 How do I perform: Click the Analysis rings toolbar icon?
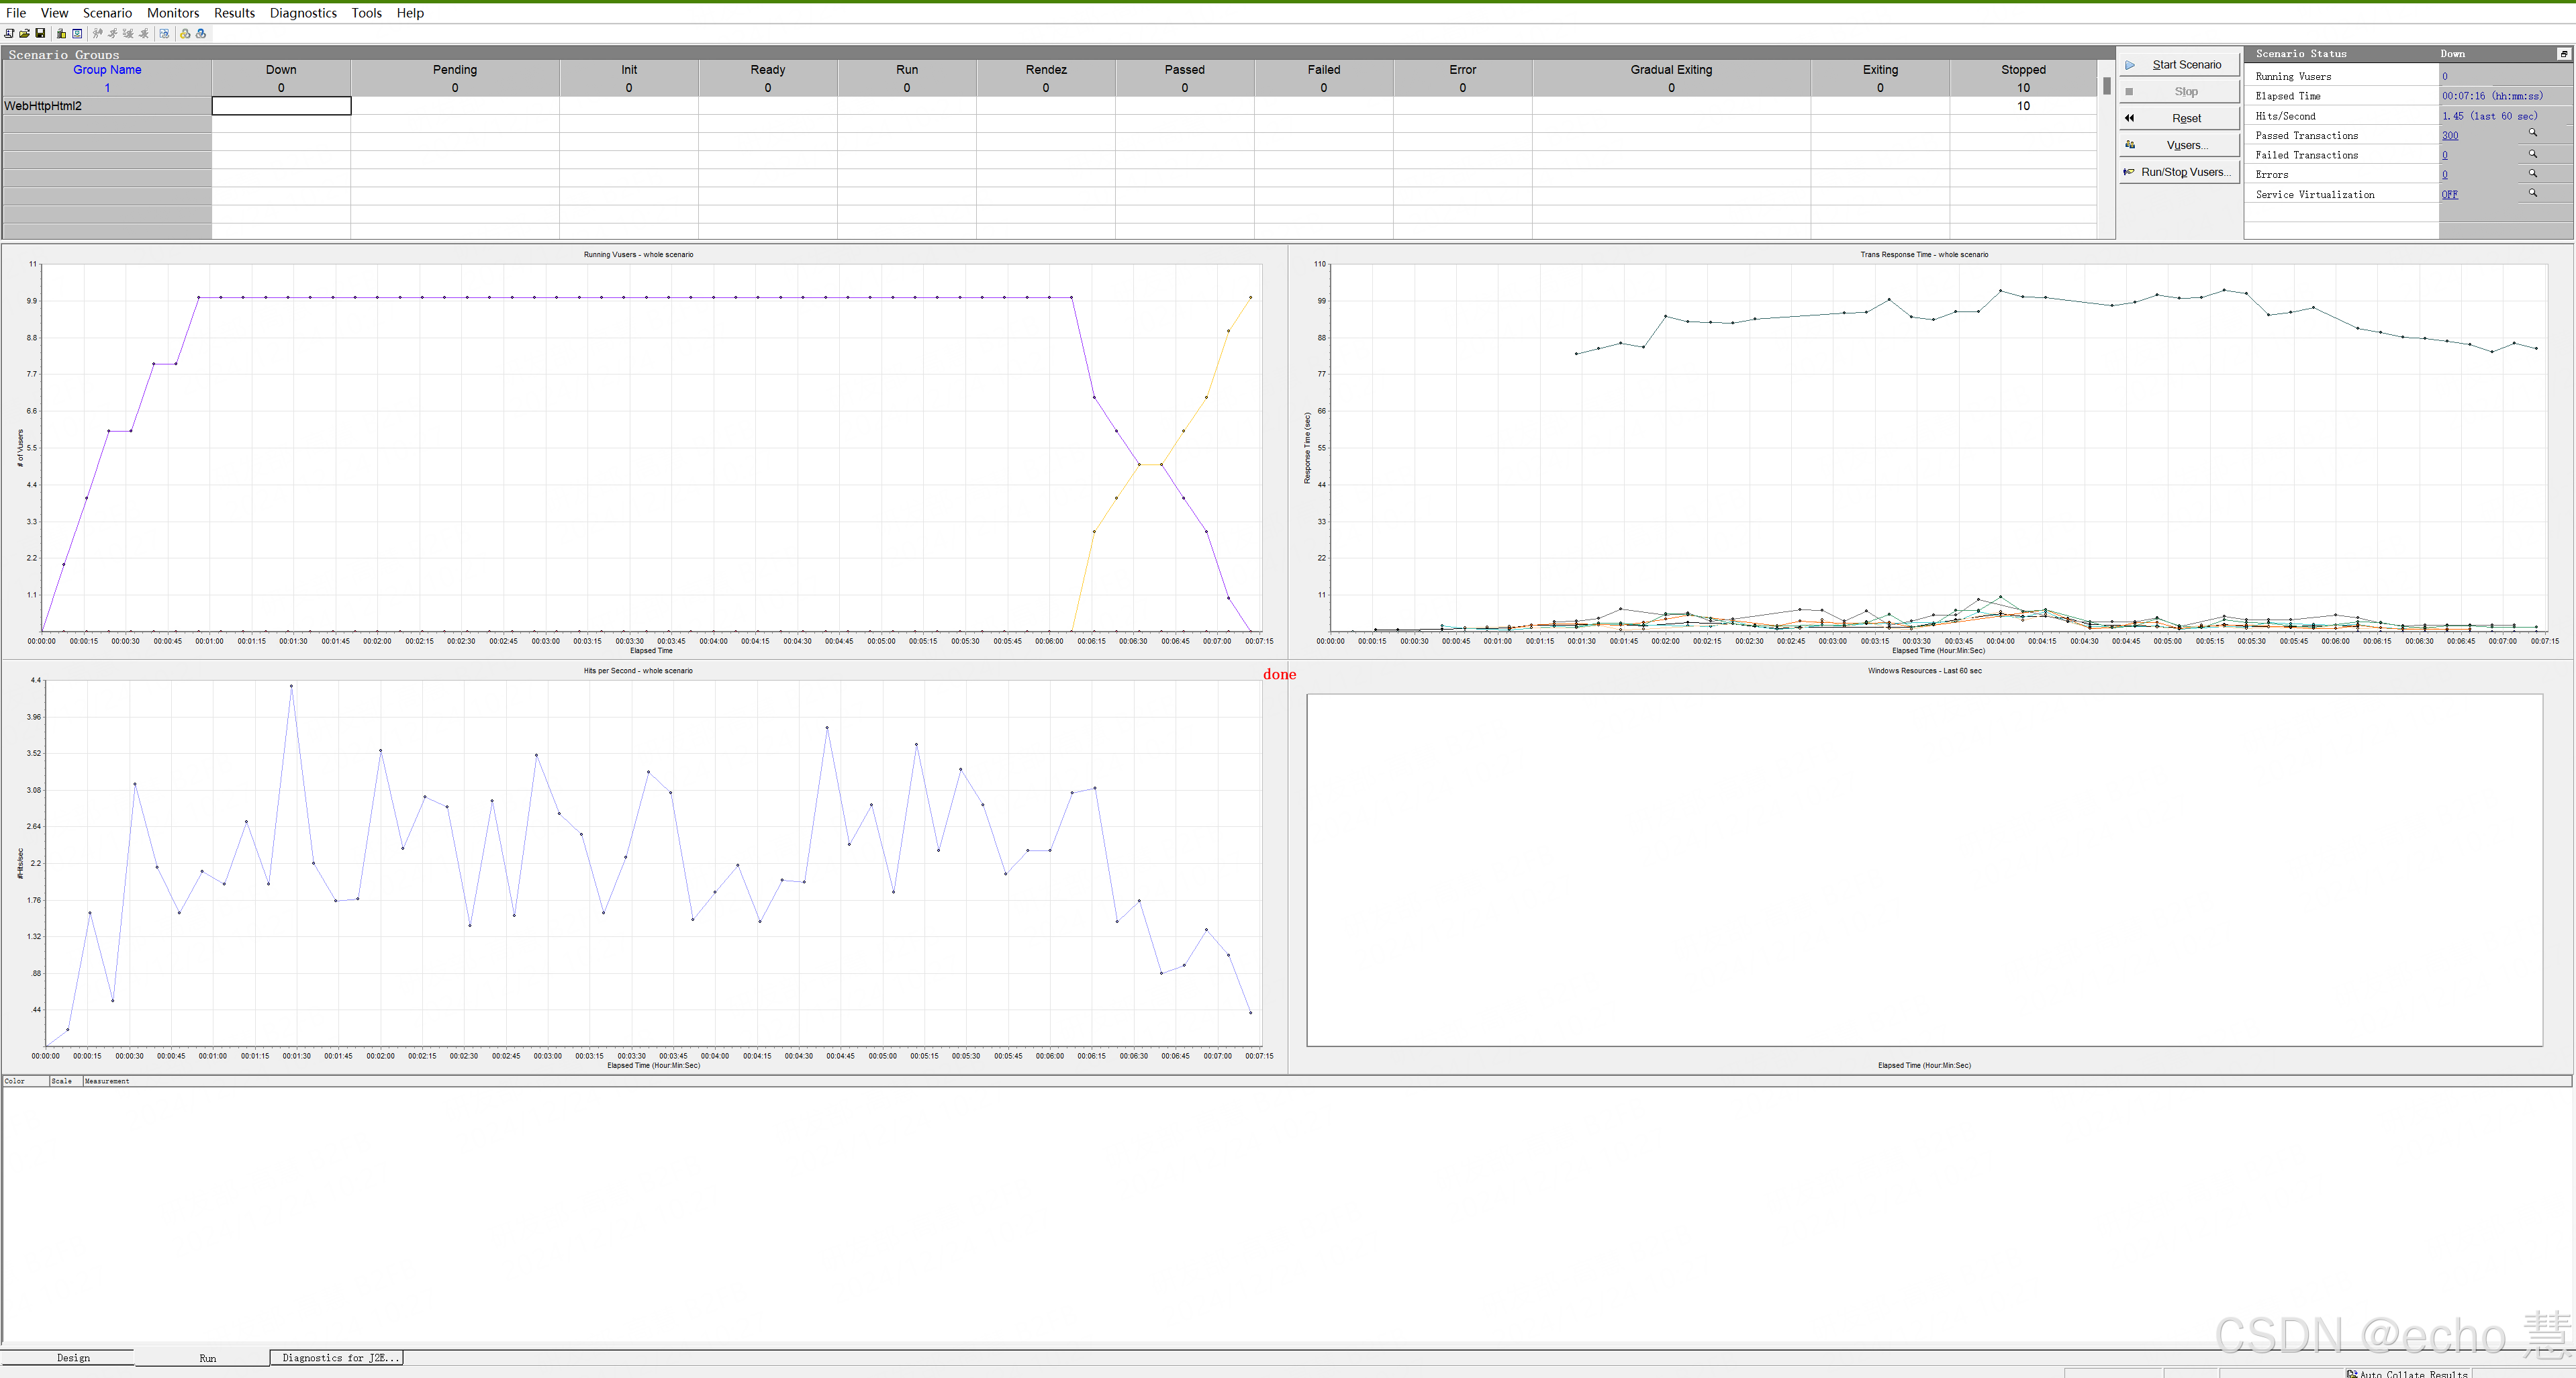tap(185, 33)
